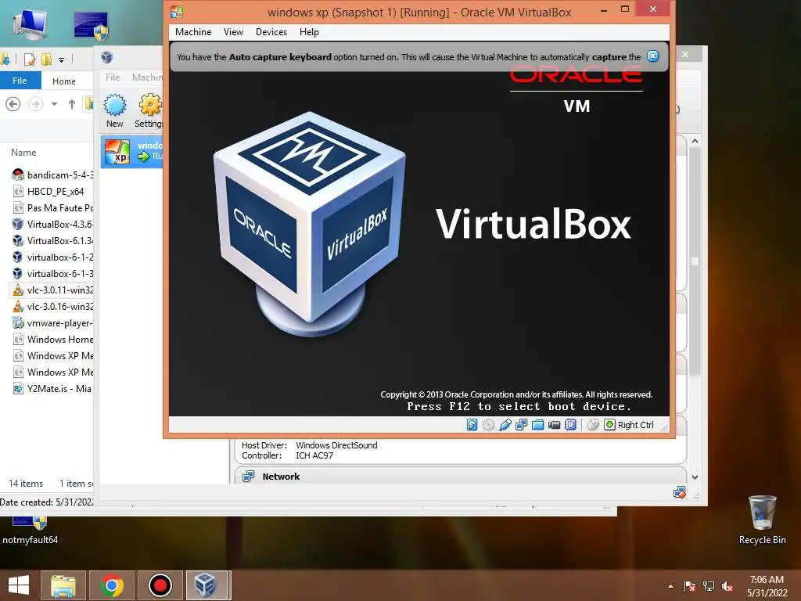
Task: Open File menu in VirtualBox Manager
Action: (x=113, y=77)
